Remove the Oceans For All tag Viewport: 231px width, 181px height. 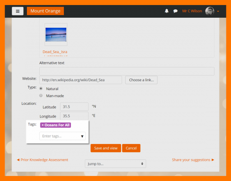pyautogui.click(x=43, y=125)
